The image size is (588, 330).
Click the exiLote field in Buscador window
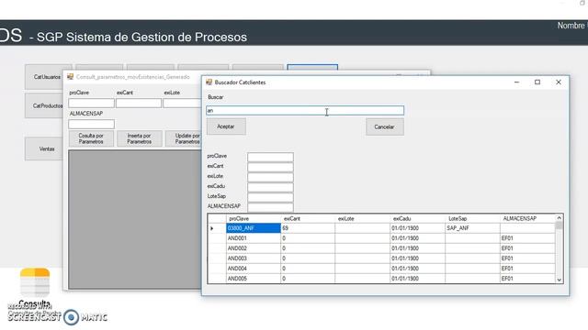[x=270, y=177]
